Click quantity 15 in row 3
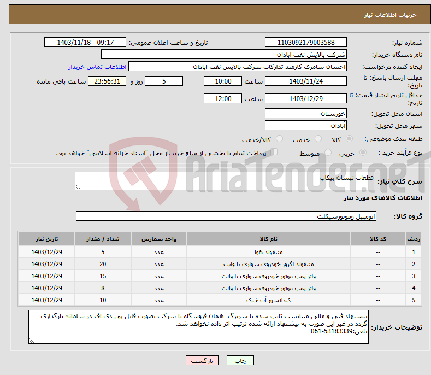 pos(103,276)
